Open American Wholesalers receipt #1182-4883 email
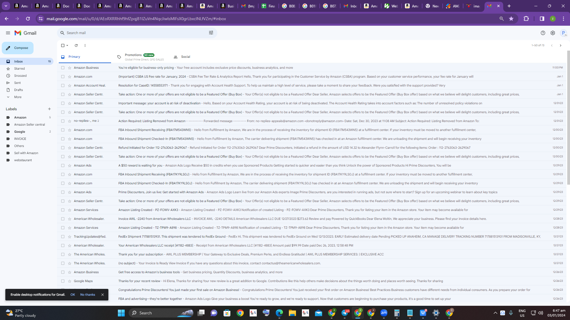This screenshot has height=320, width=570. [312, 245]
